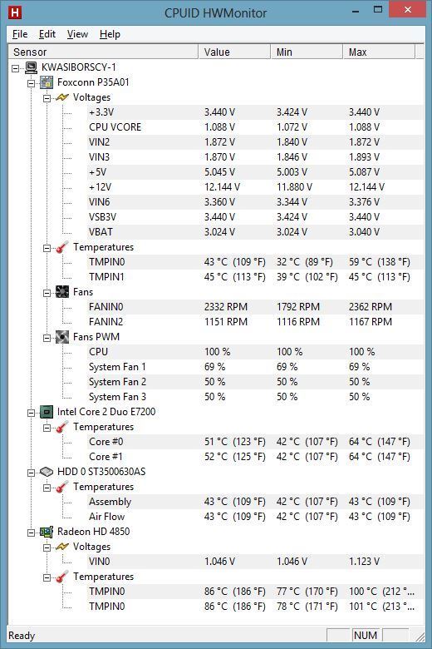Click the Radeon HD 4850 graphics card icon
The width and height of the screenshot is (432, 649).
tap(47, 532)
